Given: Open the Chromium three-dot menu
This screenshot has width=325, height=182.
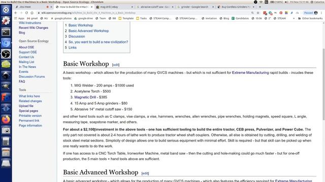Looking at the screenshot, I should coord(321,13).
